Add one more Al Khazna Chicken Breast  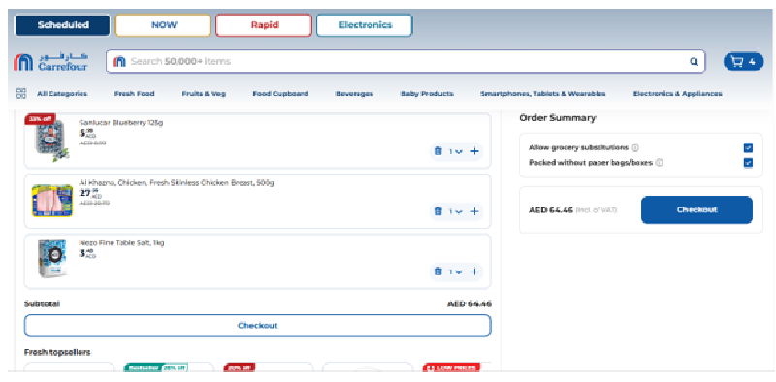[x=474, y=211]
